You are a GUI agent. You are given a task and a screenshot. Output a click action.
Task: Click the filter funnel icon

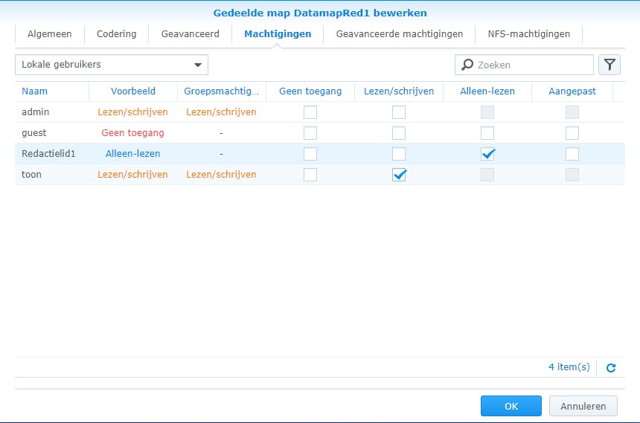(609, 65)
